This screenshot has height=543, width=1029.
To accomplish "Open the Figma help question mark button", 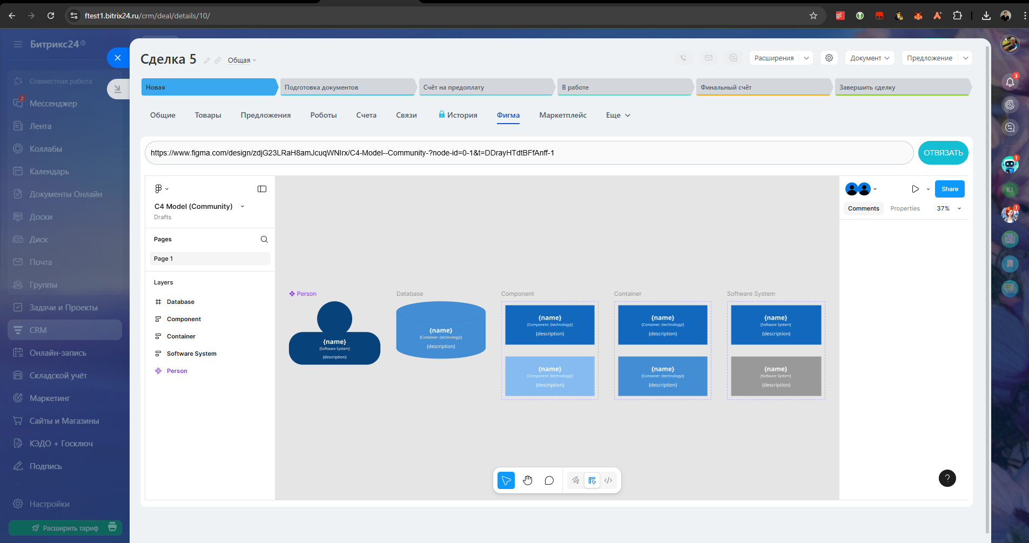I will click(947, 478).
